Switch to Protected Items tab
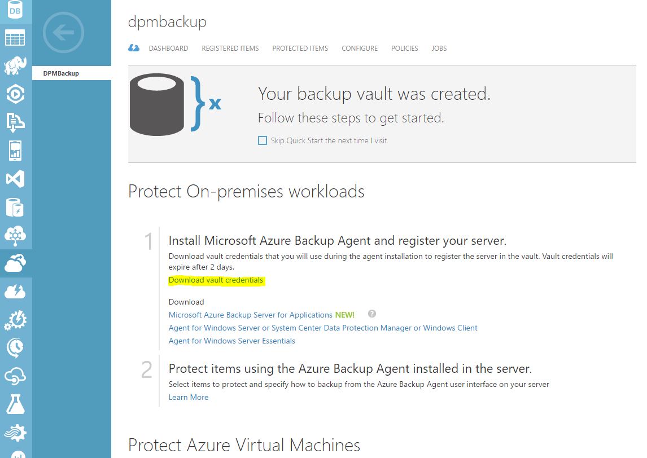 [300, 49]
